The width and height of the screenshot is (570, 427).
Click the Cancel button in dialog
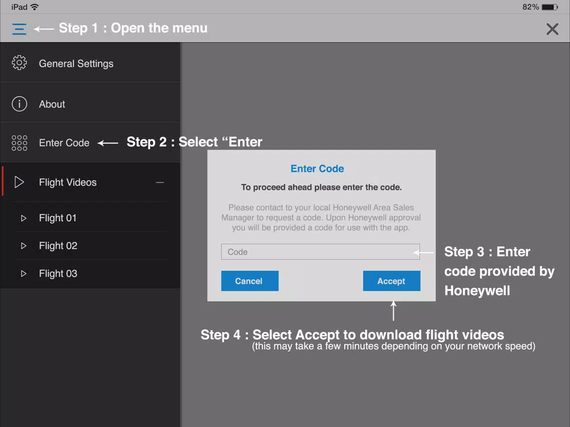tap(250, 281)
